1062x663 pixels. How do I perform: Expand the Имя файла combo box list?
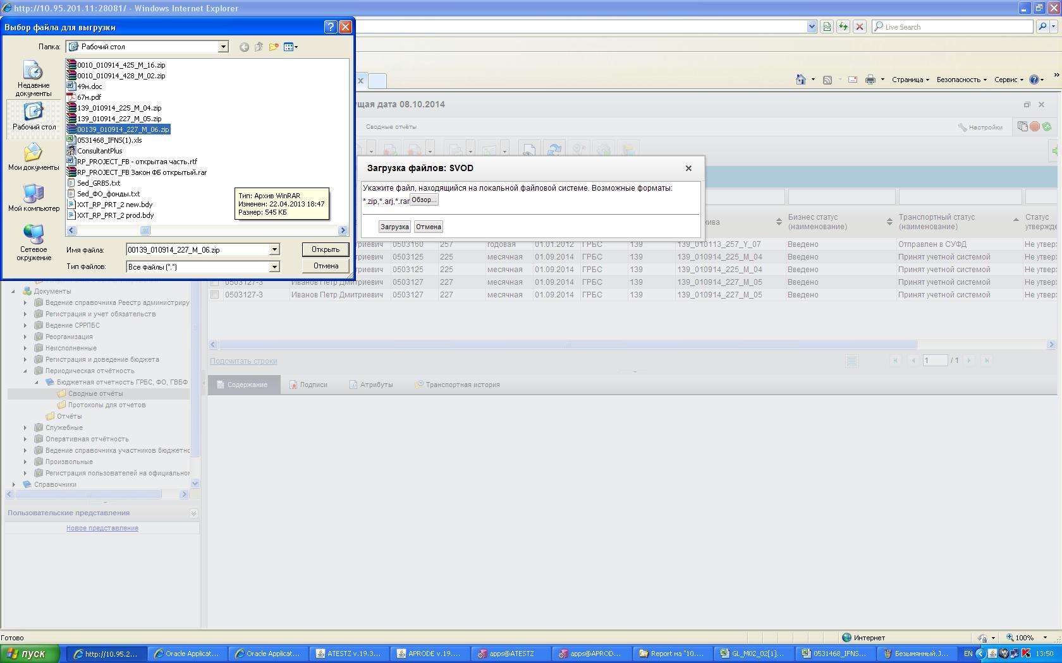coord(274,250)
